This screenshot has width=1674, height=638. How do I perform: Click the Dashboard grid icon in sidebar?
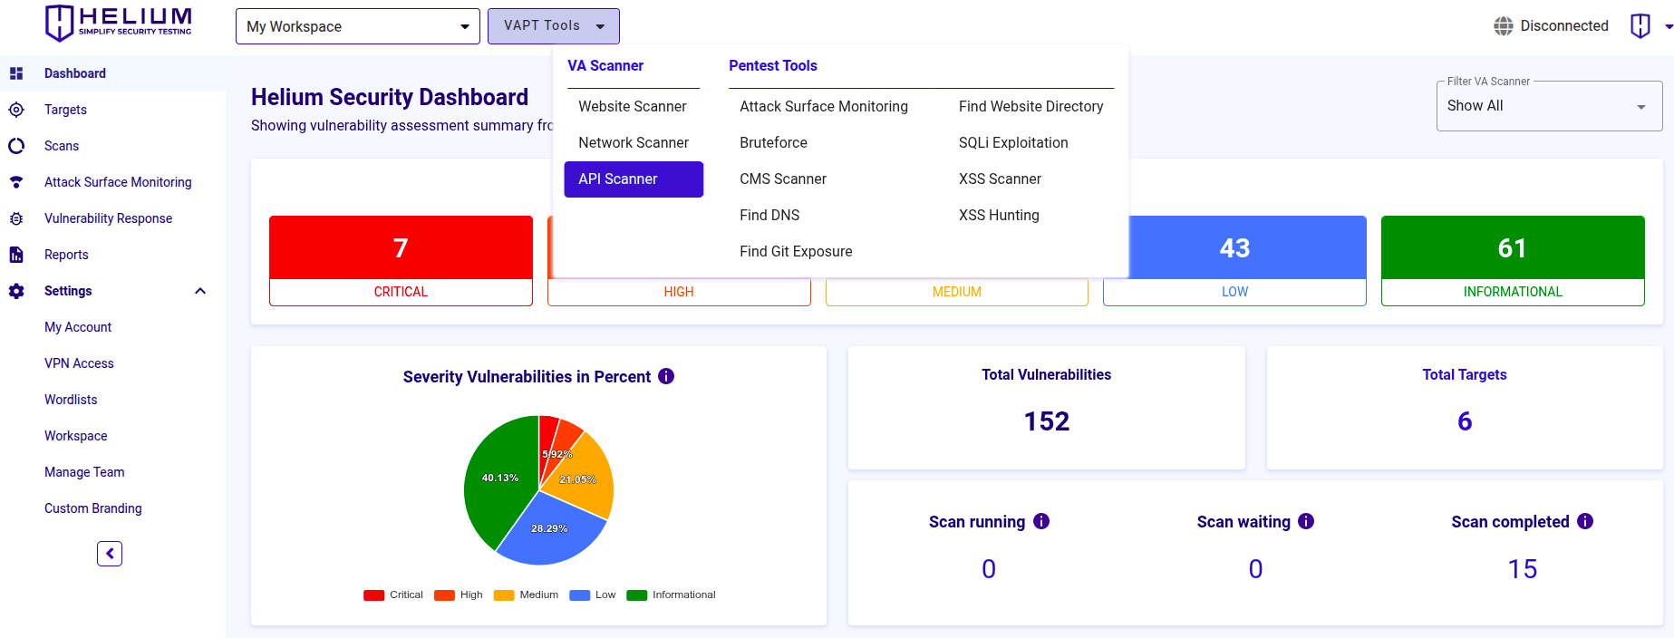point(16,73)
